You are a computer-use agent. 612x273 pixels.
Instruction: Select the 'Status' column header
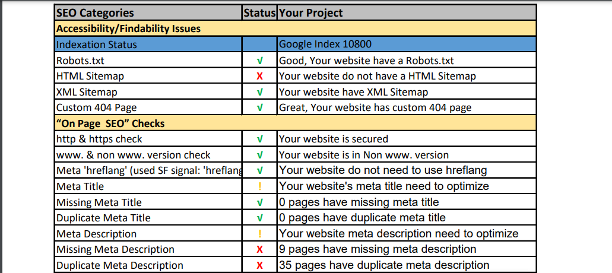(x=259, y=13)
